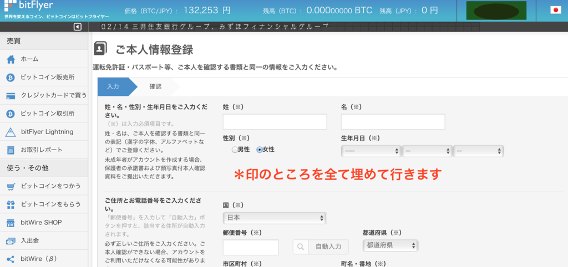This screenshot has width=568, height=267.
Task: Click the 郵便番号 postal code field
Action: coord(251,248)
